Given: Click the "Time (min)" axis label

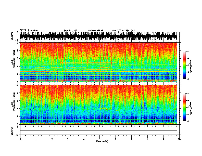Looking at the screenshot, I should pos(102,141).
